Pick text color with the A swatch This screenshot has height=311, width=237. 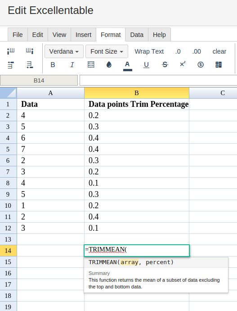click(127, 66)
